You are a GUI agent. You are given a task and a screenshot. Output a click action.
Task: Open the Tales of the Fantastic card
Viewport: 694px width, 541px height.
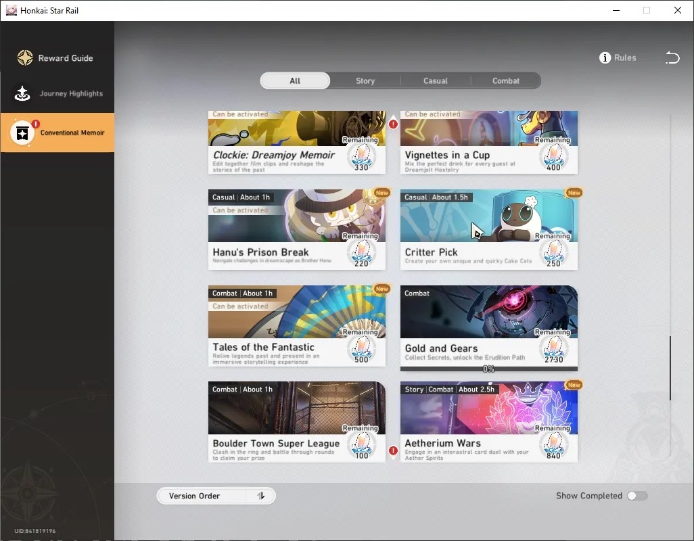click(296, 325)
